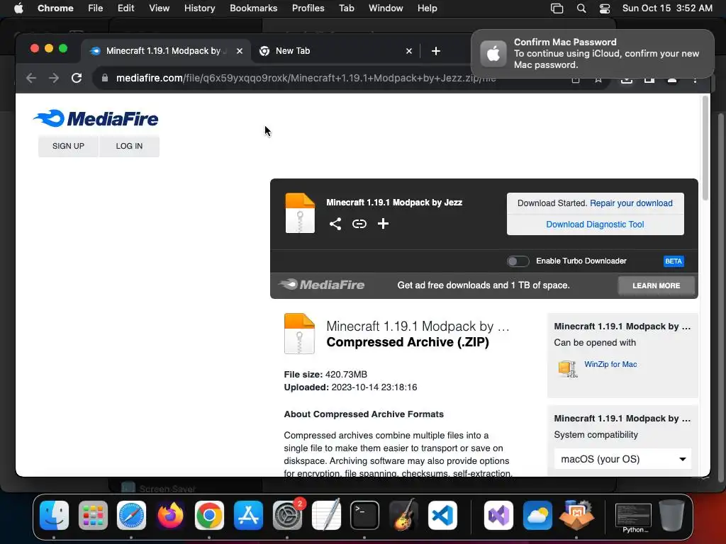Click the MediaFire logo in page header
Viewport: 726px width, 544px height.
[x=96, y=119]
